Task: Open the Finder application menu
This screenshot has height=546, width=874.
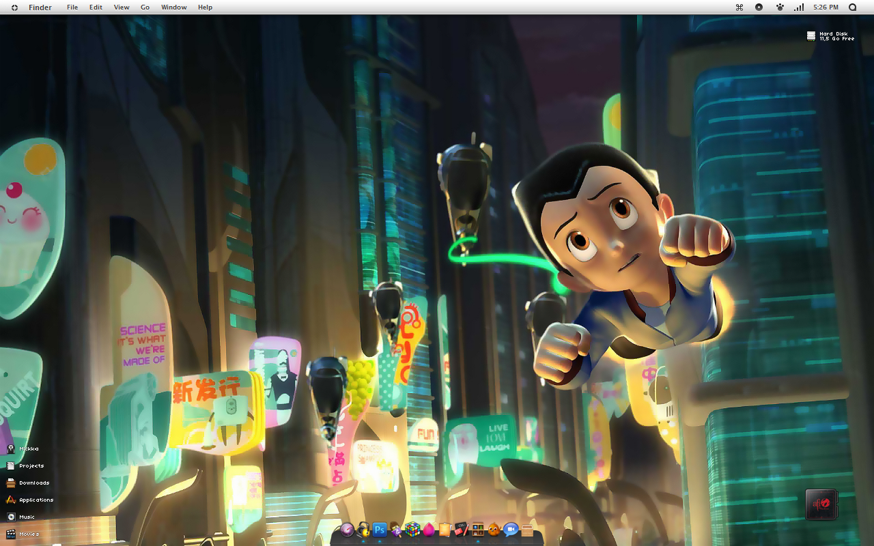Action: [40, 8]
